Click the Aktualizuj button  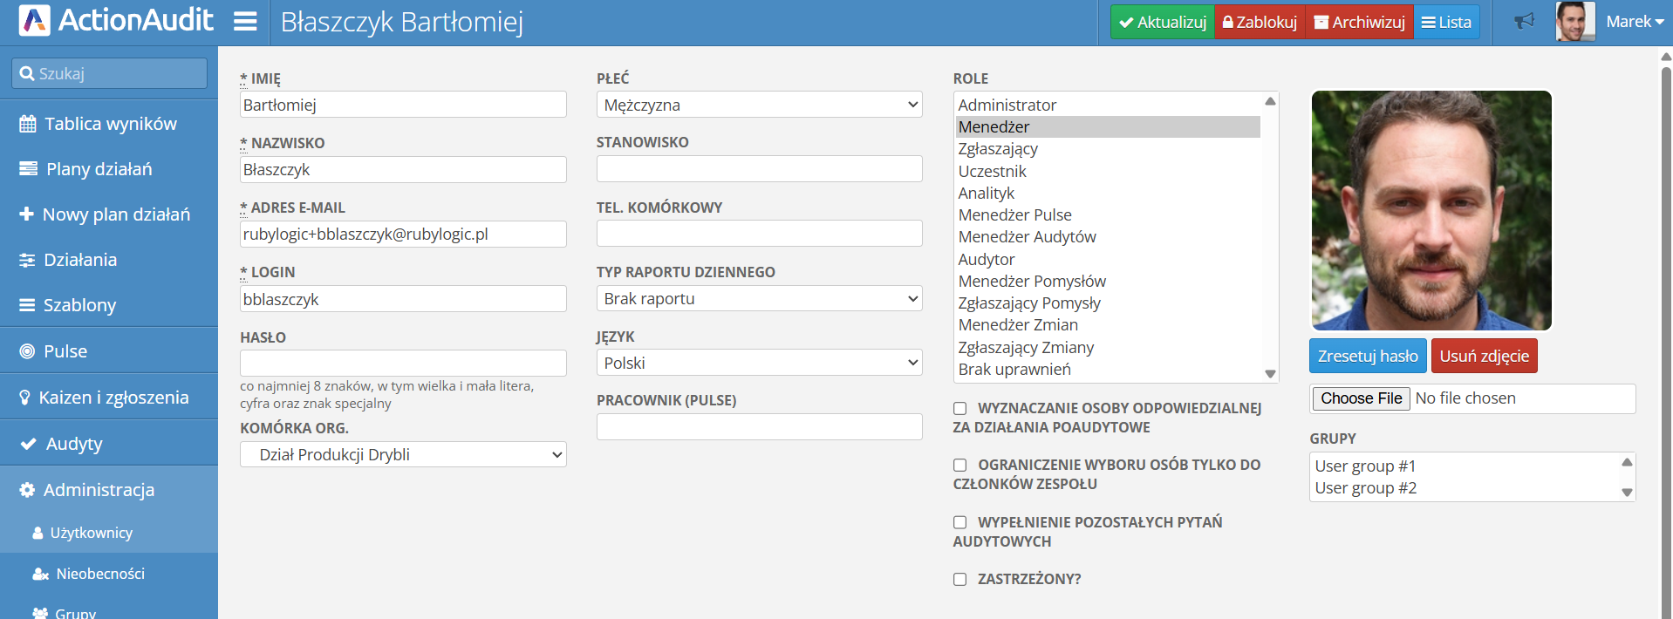[1162, 22]
